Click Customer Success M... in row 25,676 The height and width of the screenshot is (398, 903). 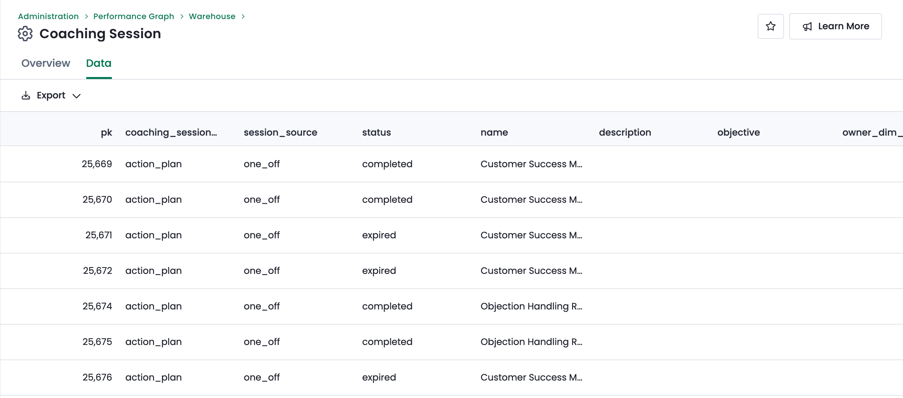(531, 377)
